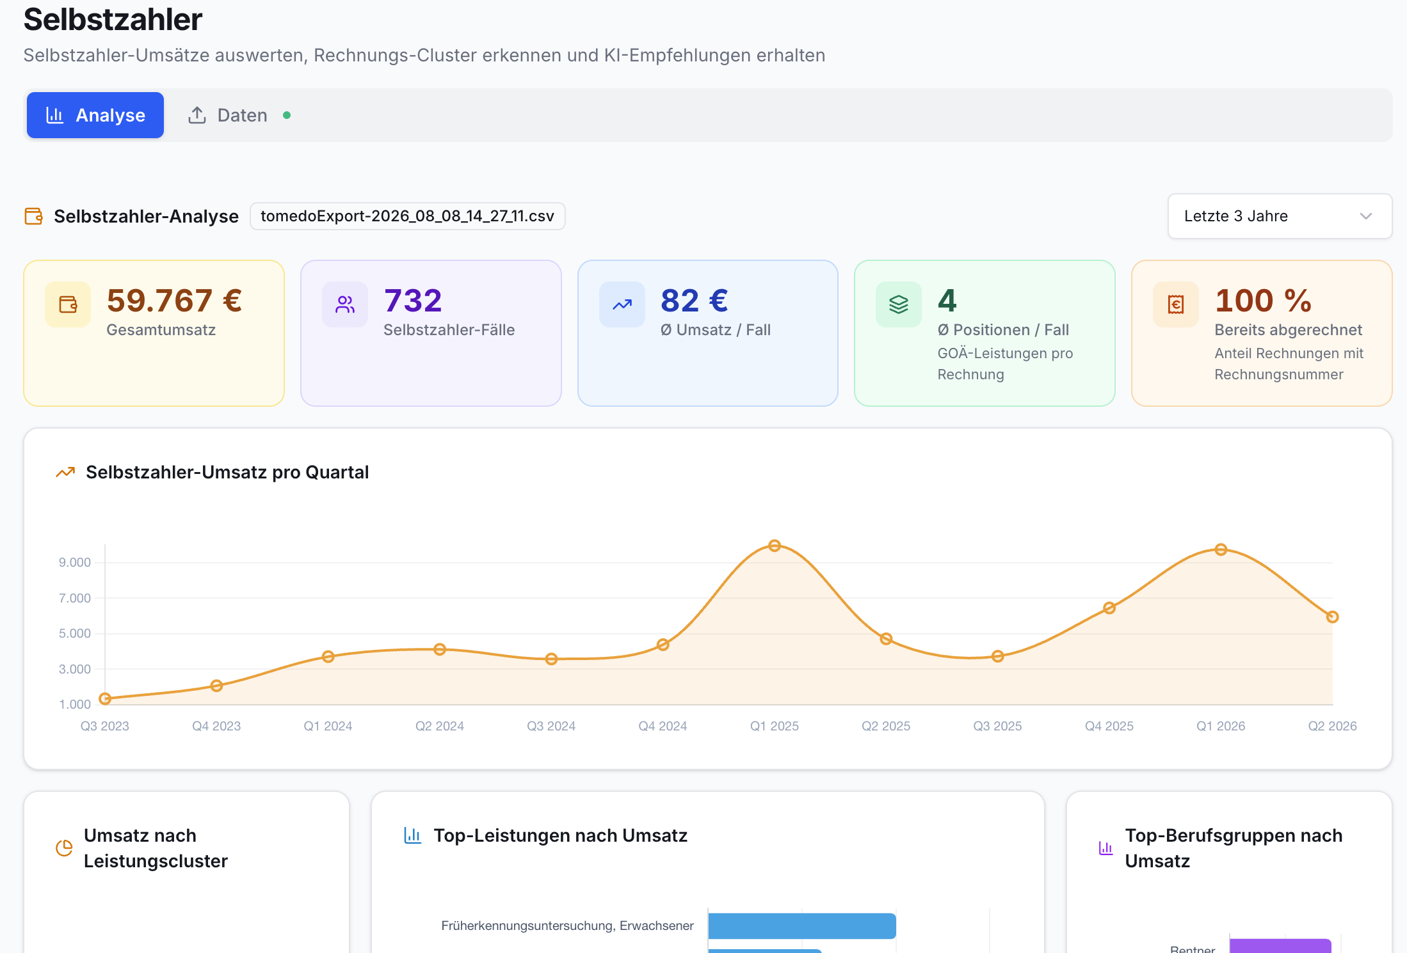The image size is (1407, 953).
Task: Switch to the Analyse tab
Action: (x=95, y=115)
